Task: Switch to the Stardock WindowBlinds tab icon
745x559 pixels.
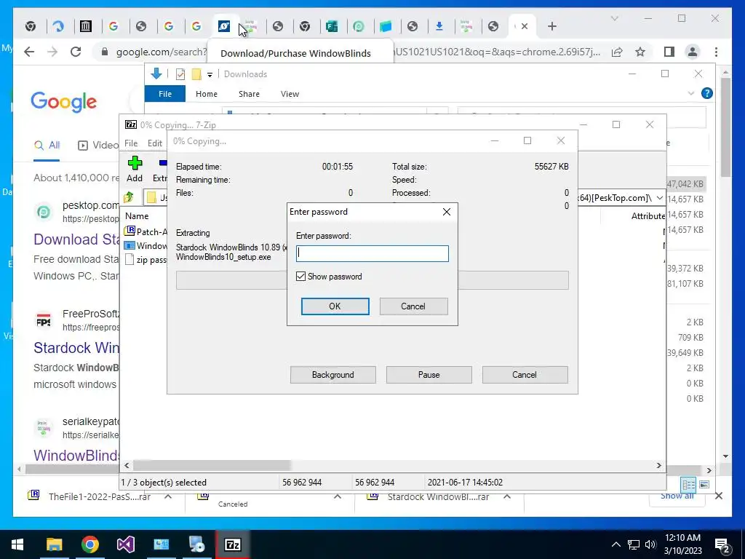Action: click(x=224, y=26)
